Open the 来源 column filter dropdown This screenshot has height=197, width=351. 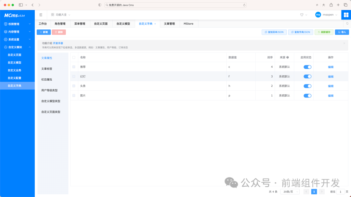(288, 57)
